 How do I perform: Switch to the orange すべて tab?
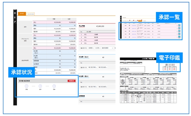tap(22, 14)
